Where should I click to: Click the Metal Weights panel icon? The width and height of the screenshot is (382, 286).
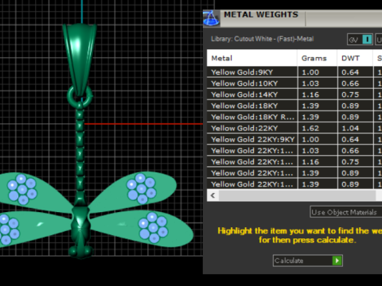[x=212, y=18]
